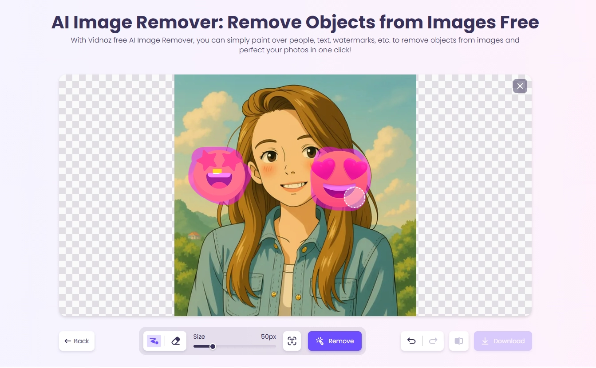This screenshot has height=368, width=596.
Task: Click the right end of Size slider track
Action: pos(275,346)
